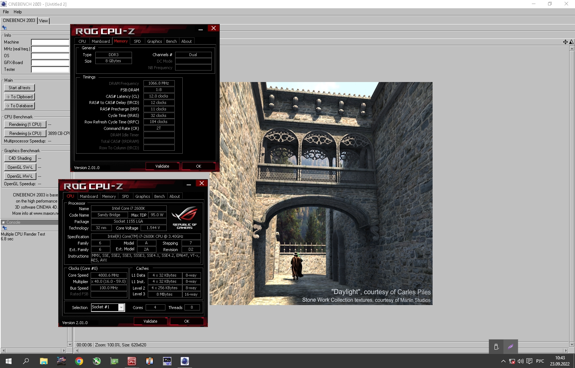Run Rendering (x CPU) benchmark
Screen dimensions: 575x368
[25, 133]
